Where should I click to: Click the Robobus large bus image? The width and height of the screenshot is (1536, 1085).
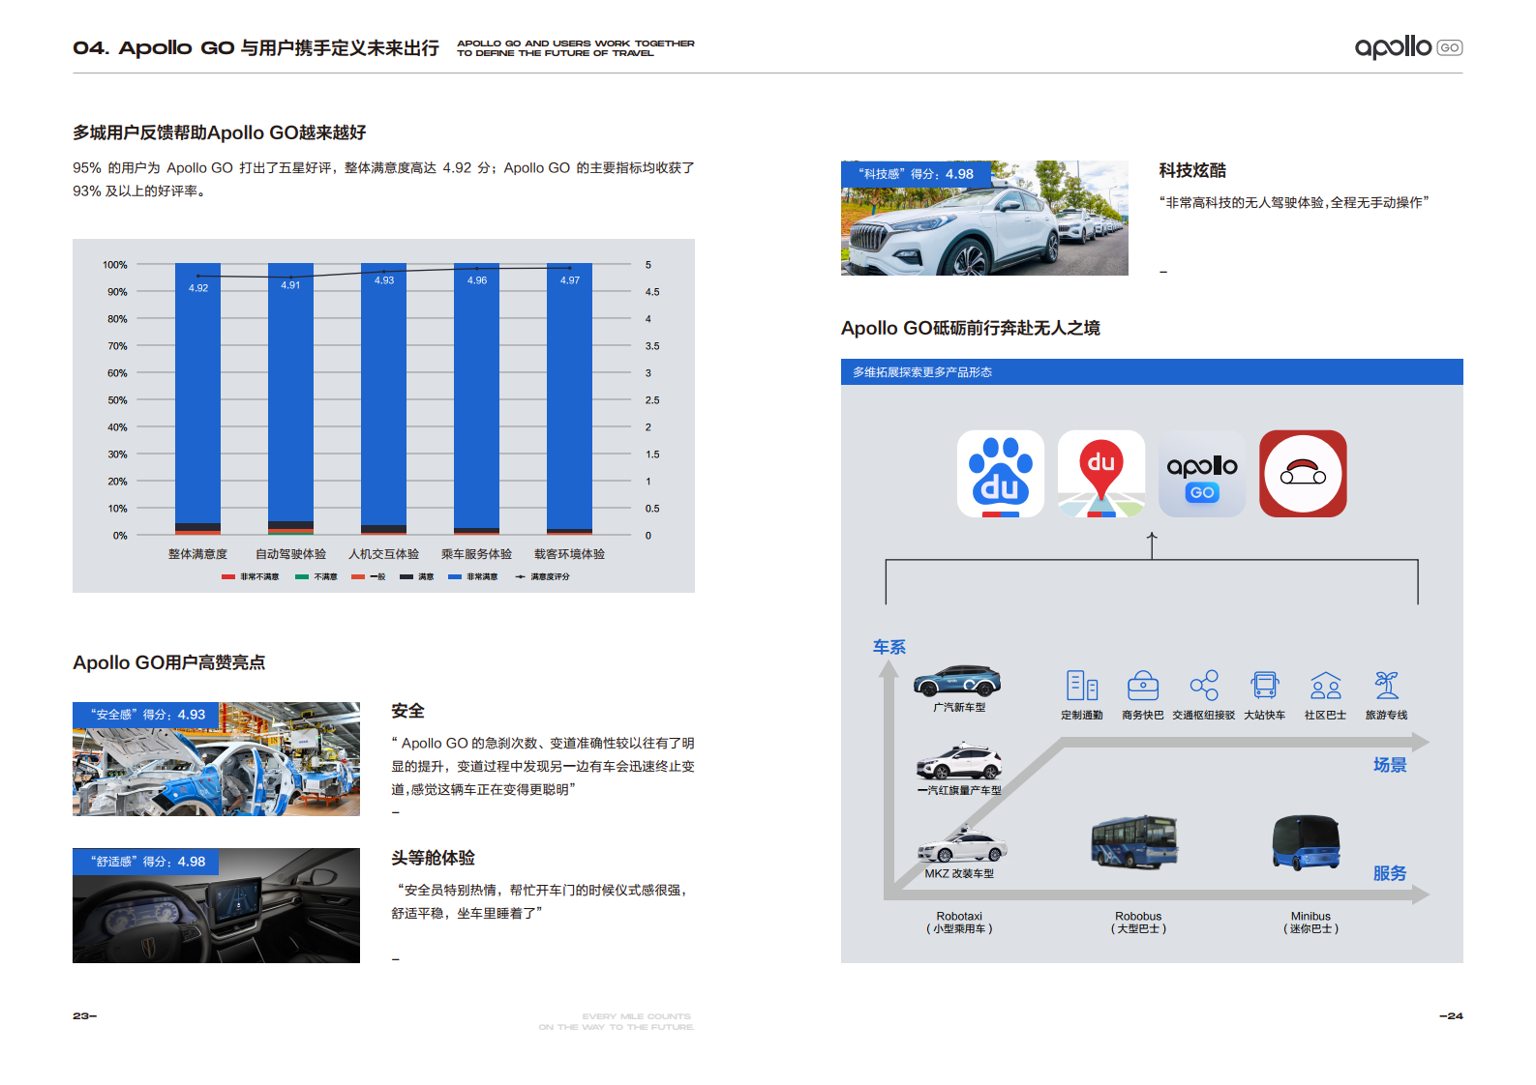point(1134,841)
